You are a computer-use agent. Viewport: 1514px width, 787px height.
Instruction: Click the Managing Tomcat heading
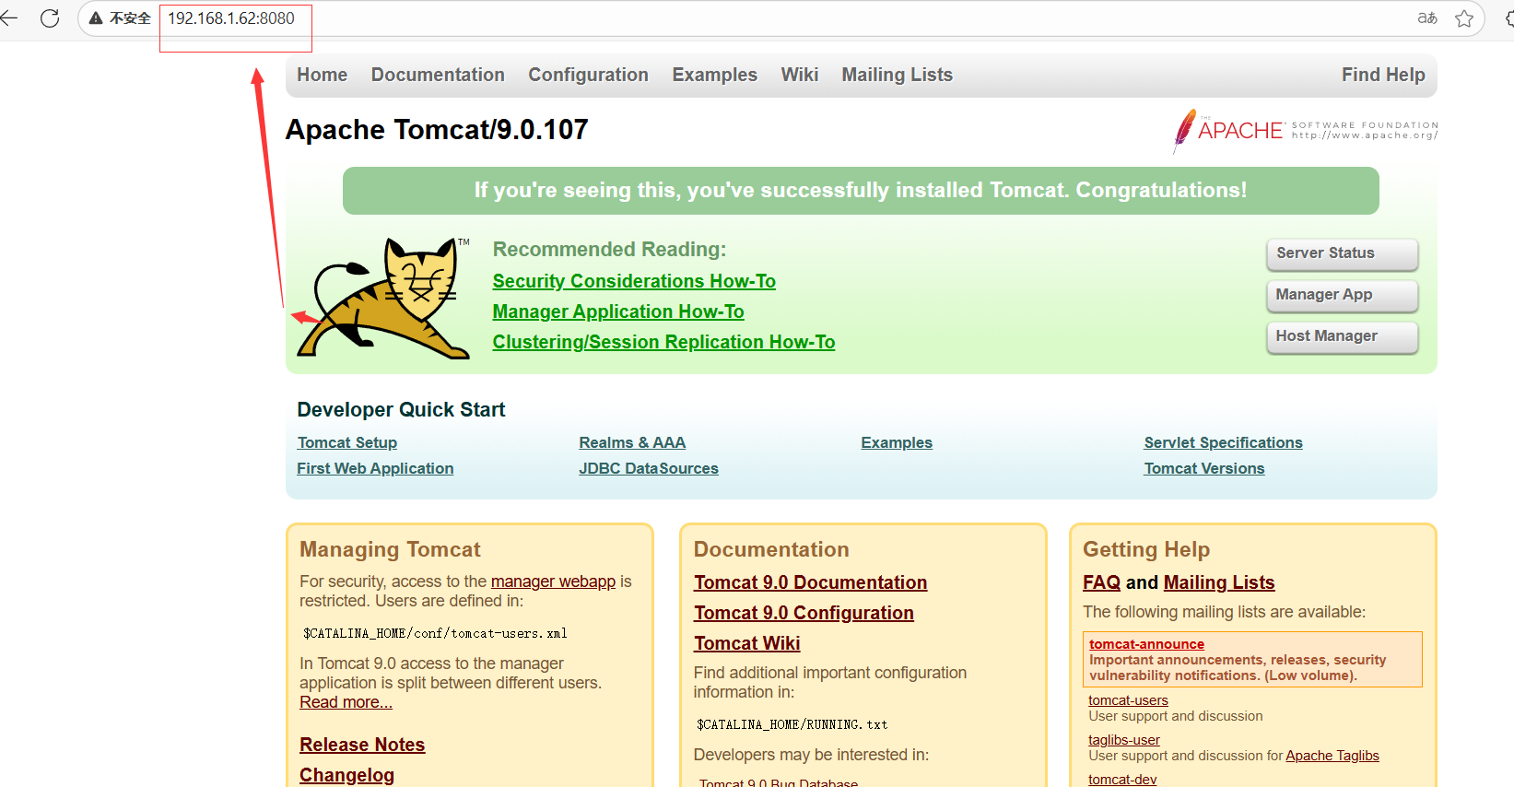tap(390, 549)
